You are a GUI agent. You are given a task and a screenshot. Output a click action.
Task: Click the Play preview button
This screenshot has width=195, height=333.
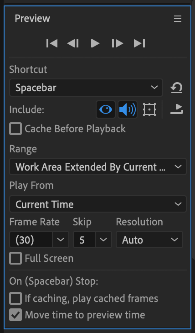point(95,43)
